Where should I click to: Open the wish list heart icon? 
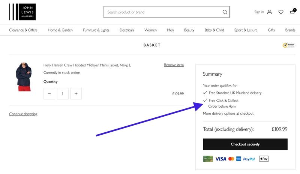[x=280, y=12]
